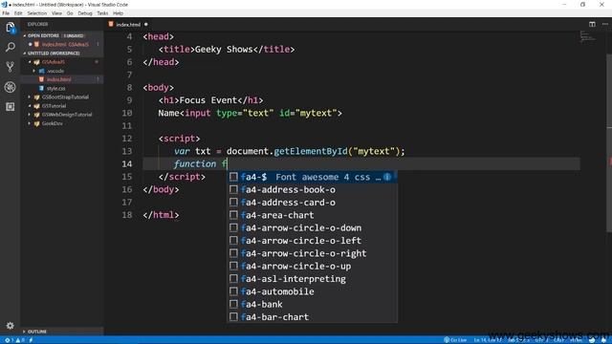Viewport: 612px width, 344px height.
Task: Click the lightning icon in status bar
Action: pos(31,340)
